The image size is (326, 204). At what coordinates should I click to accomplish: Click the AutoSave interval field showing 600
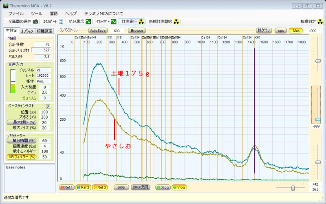tap(117, 31)
